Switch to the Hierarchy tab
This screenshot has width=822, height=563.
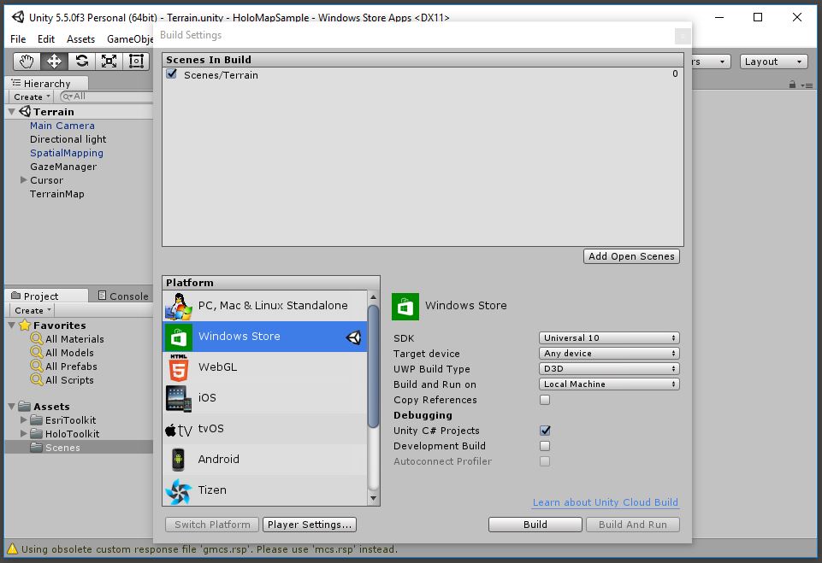pos(47,83)
